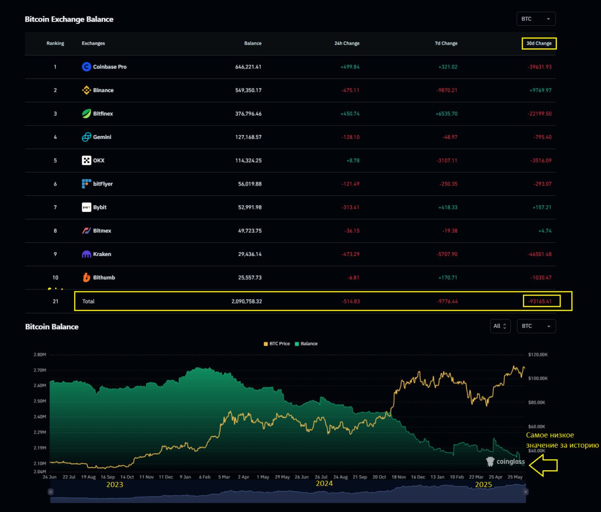
Task: Click the Kraken purple logo
Action: (x=86, y=254)
